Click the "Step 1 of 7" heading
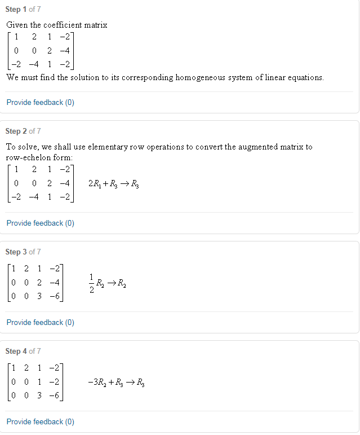Screen dimensions: 360x435 pyautogui.click(x=23, y=9)
